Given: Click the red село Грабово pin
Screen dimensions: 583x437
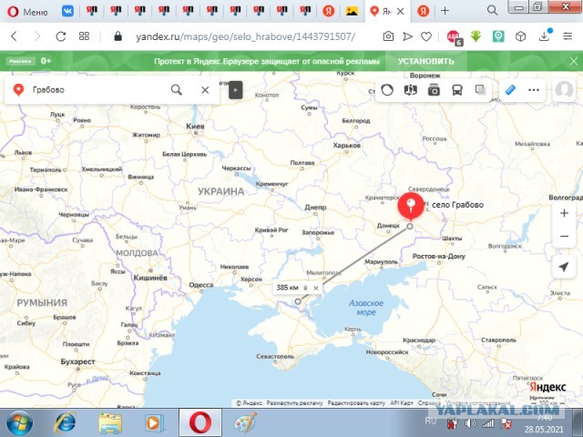Looking at the screenshot, I should 411,207.
